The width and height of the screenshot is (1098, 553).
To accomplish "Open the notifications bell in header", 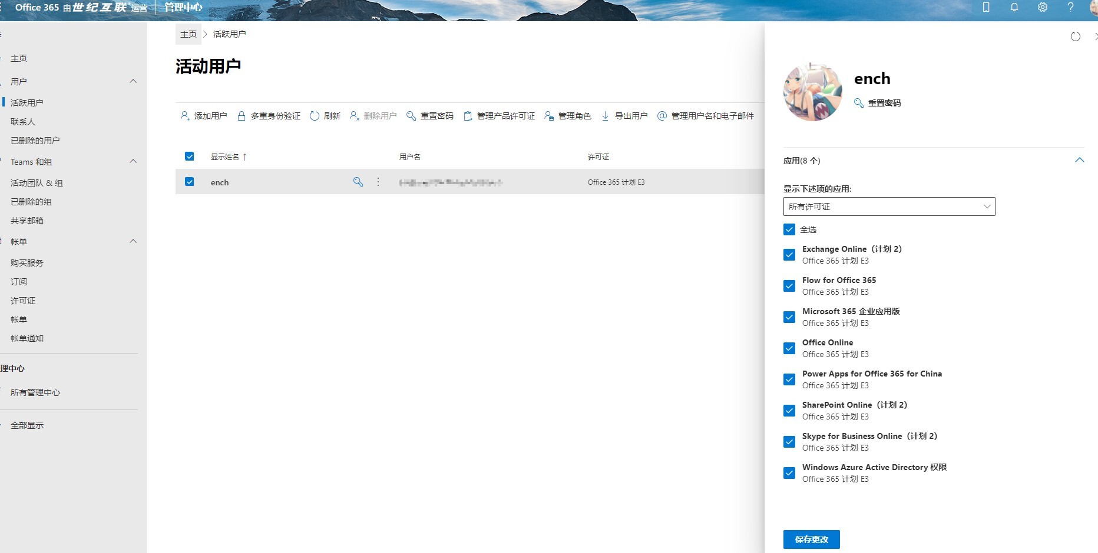I will (1014, 8).
